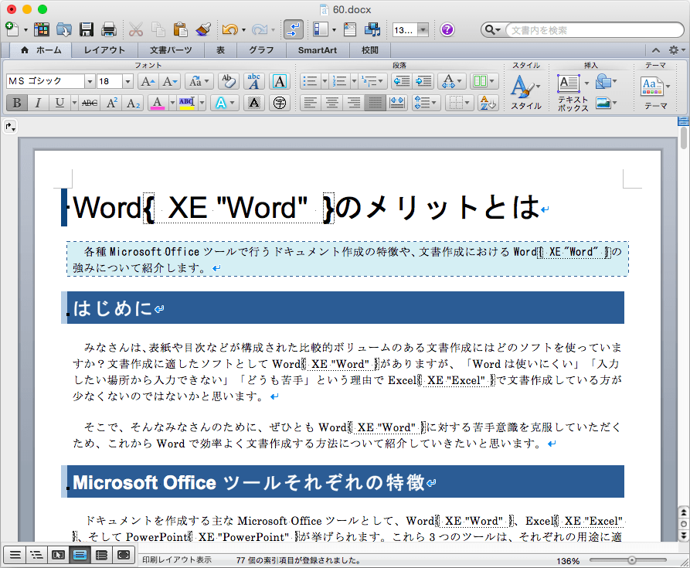
Task: Click the Open document icon
Action: 64,29
